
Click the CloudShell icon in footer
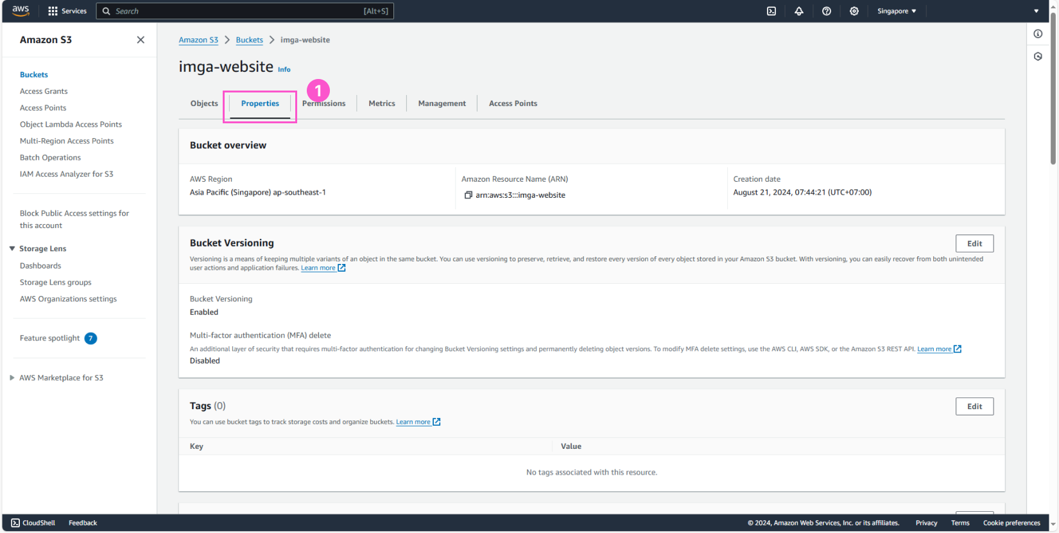tap(15, 523)
